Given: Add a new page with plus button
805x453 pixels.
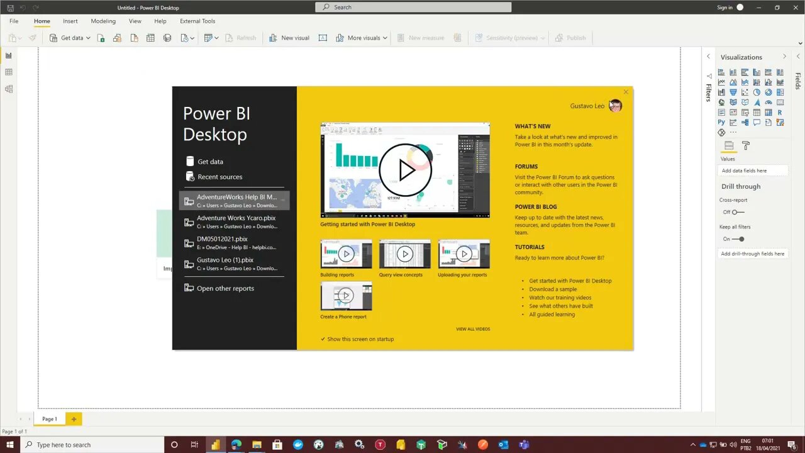Looking at the screenshot, I should [74, 419].
